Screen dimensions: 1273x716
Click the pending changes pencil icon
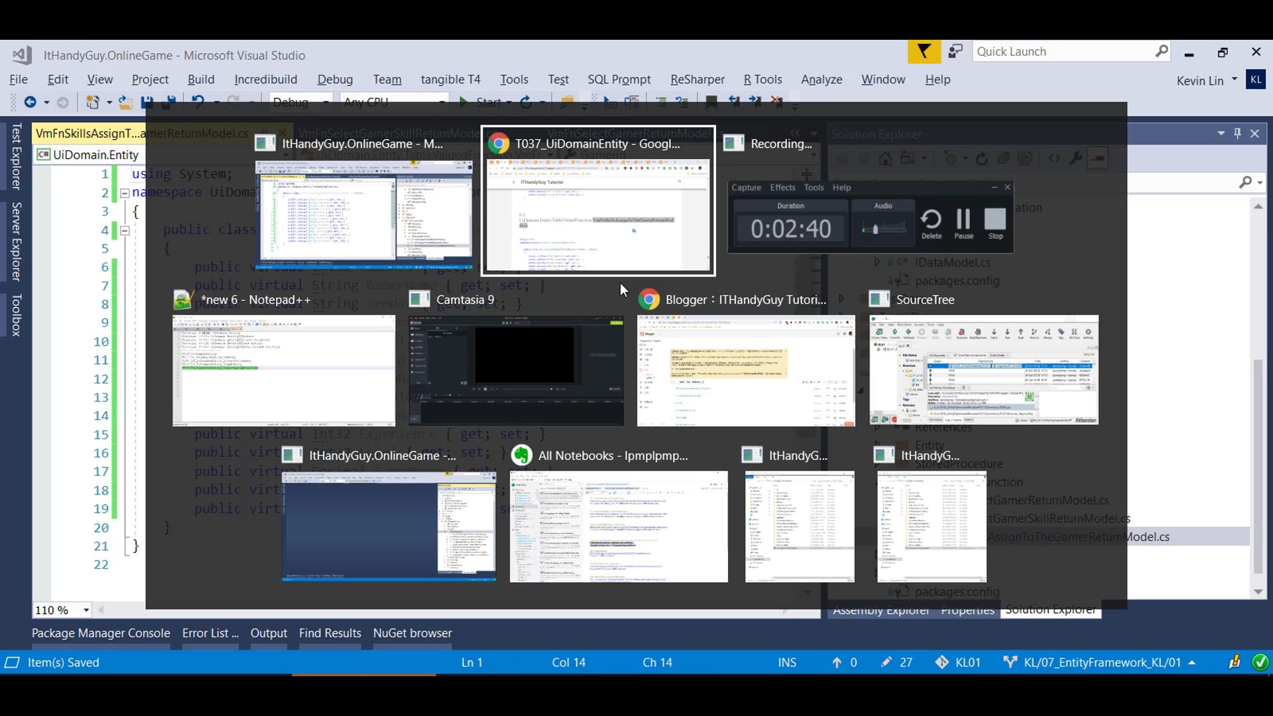[x=886, y=662]
